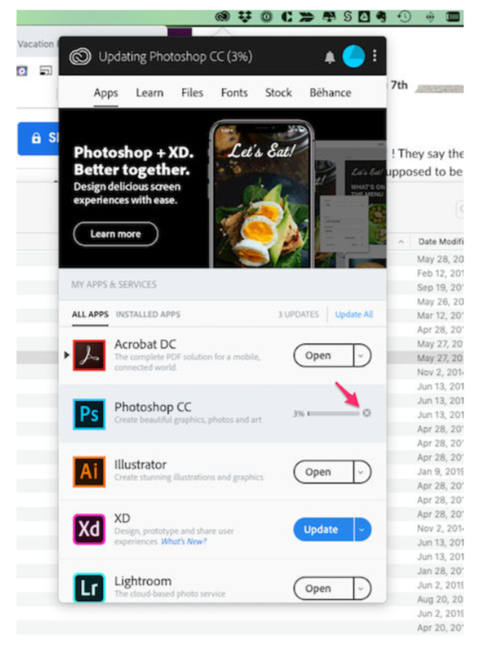Click the Acrobat DC app icon
The width and height of the screenshot is (478, 646).
(x=89, y=355)
